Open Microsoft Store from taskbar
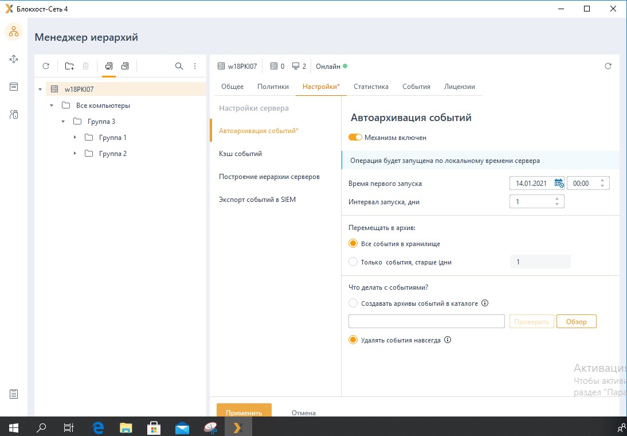 coord(154,428)
